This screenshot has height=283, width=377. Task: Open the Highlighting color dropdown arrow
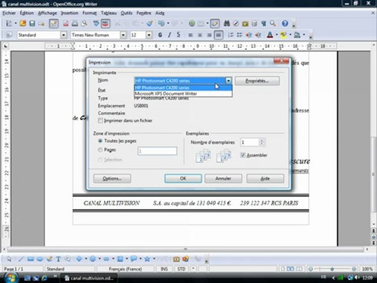[x=290, y=35]
